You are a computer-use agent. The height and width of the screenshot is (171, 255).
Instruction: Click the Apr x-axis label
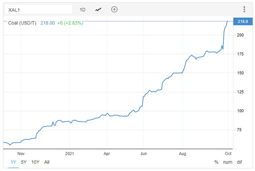coord(107,154)
